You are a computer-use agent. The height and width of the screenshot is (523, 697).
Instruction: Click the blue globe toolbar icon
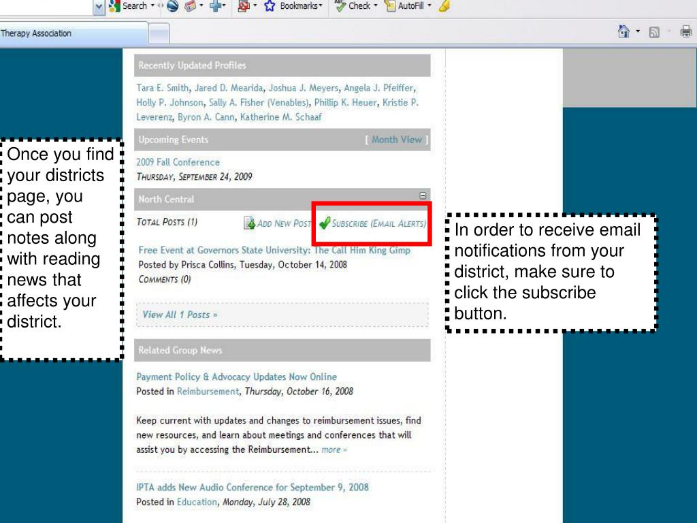(172, 5)
